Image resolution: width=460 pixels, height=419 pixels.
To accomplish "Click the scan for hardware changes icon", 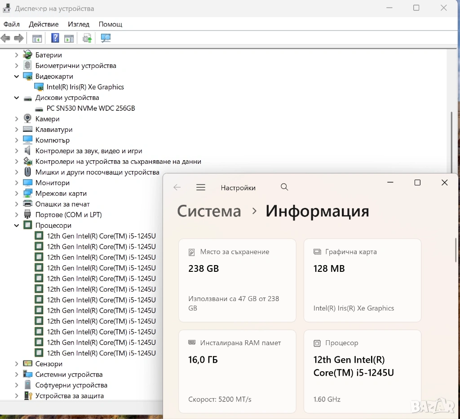I will pyautogui.click(x=106, y=38).
